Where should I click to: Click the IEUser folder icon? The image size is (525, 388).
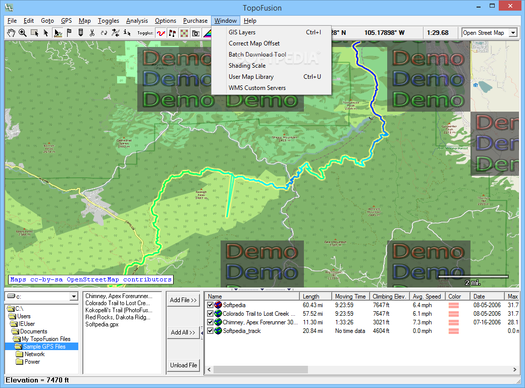coord(14,324)
